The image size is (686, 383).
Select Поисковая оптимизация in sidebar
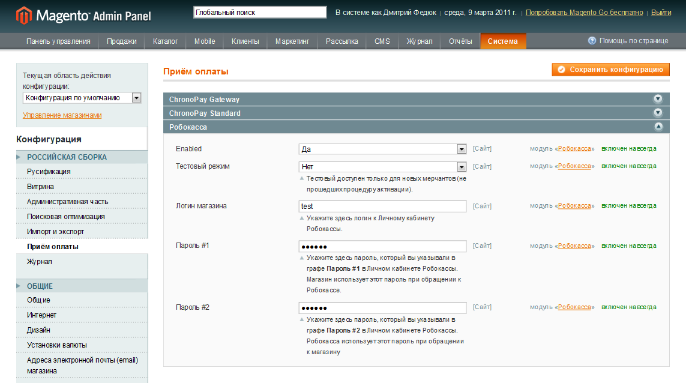82,216
